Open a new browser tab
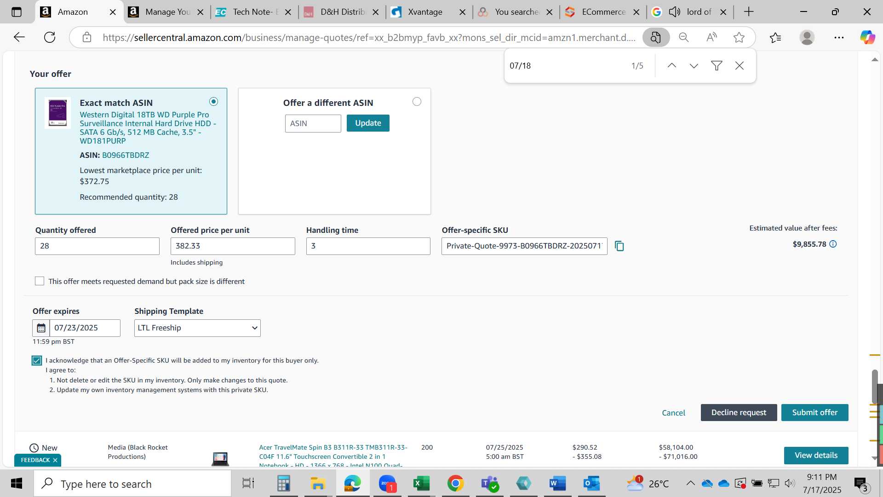This screenshot has height=497, width=883. 749,12
